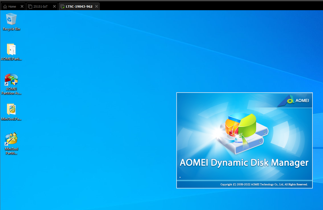Launch MiniTool Partition Wizard shortcut

pos(11,143)
